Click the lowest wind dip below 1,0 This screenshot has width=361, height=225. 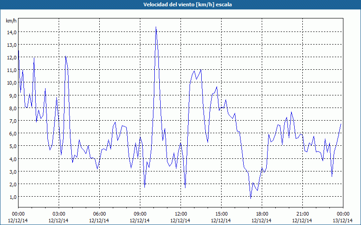250,198
